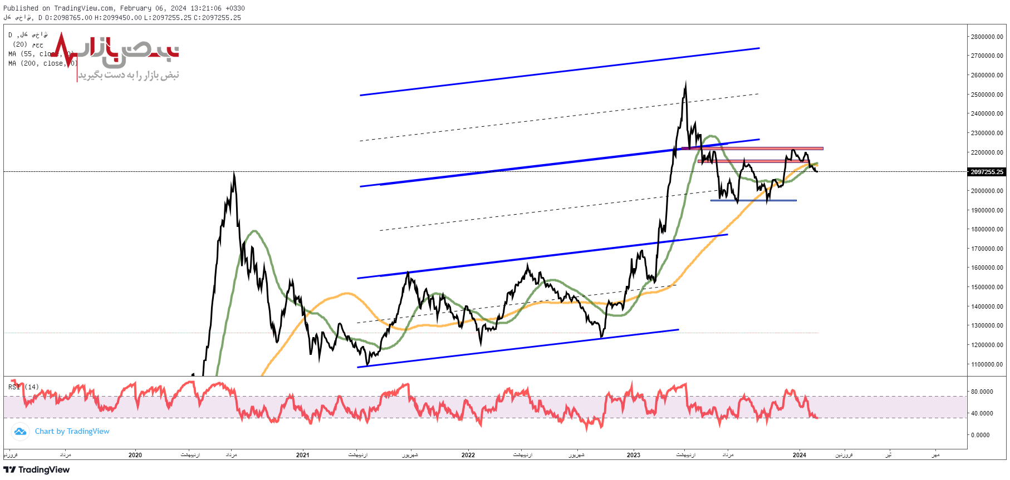Select the MA (55, close, 0) legend

(42, 54)
